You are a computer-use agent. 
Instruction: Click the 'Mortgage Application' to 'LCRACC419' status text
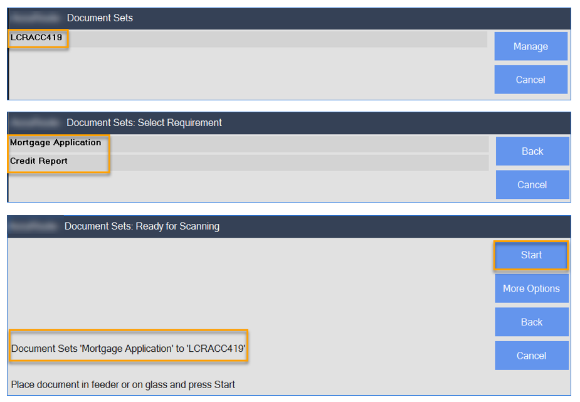[x=129, y=348]
